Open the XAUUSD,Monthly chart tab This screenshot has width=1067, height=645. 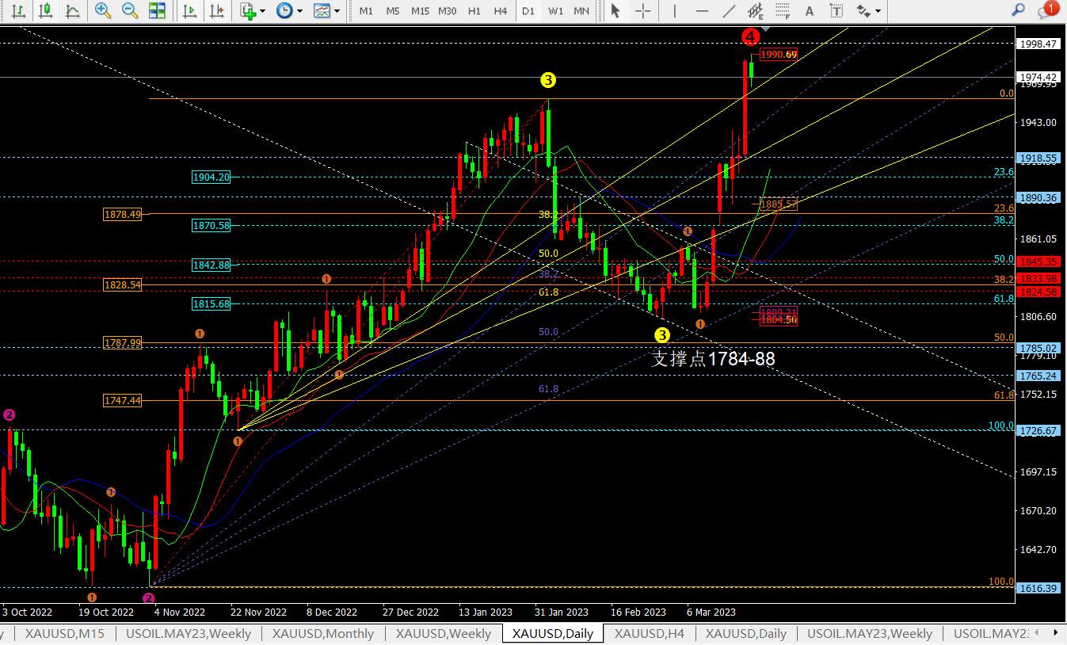coord(323,633)
